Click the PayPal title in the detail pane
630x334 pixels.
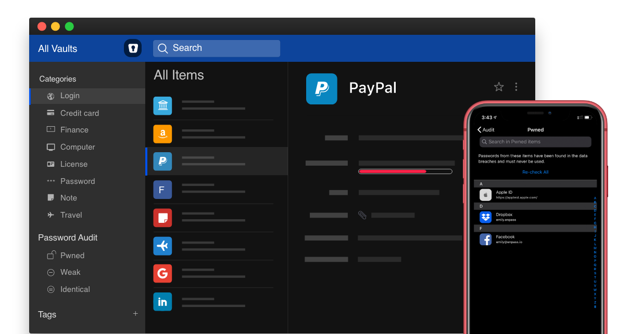(x=373, y=88)
